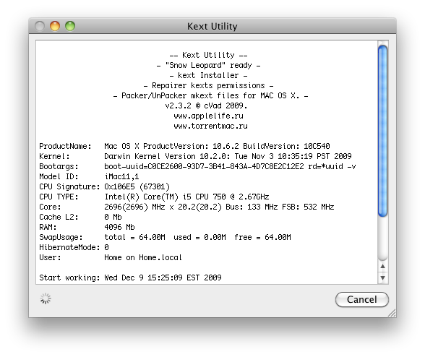425x357 pixels.
Task: Click the '"Snow Leopard" ready' line
Action: click(x=208, y=65)
